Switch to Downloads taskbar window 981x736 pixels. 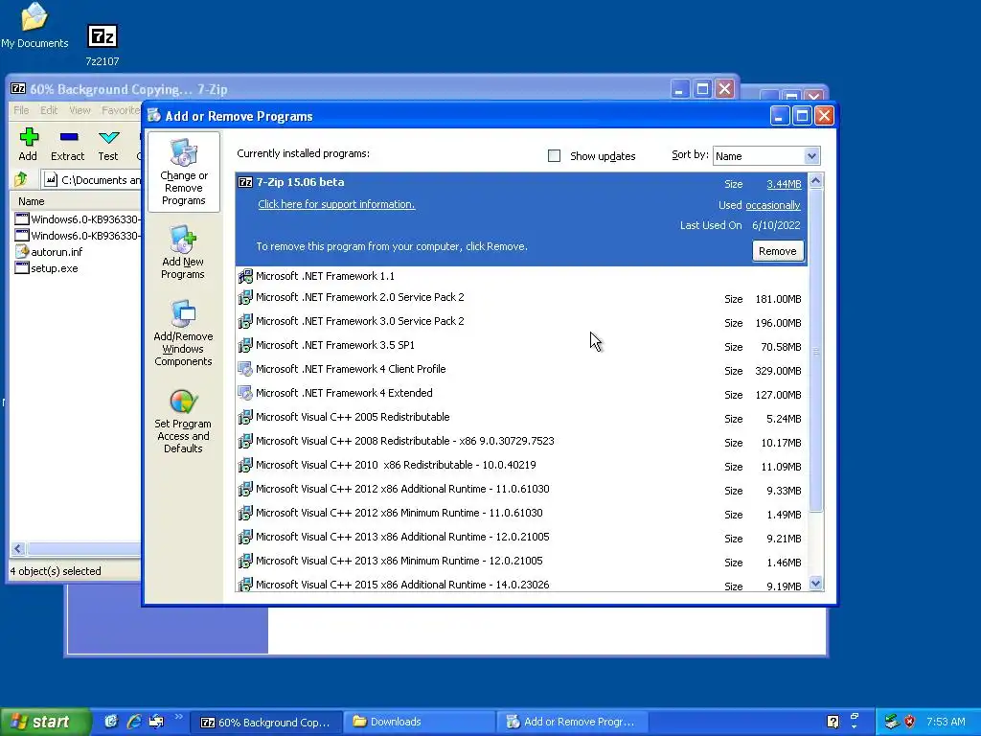(x=421, y=722)
